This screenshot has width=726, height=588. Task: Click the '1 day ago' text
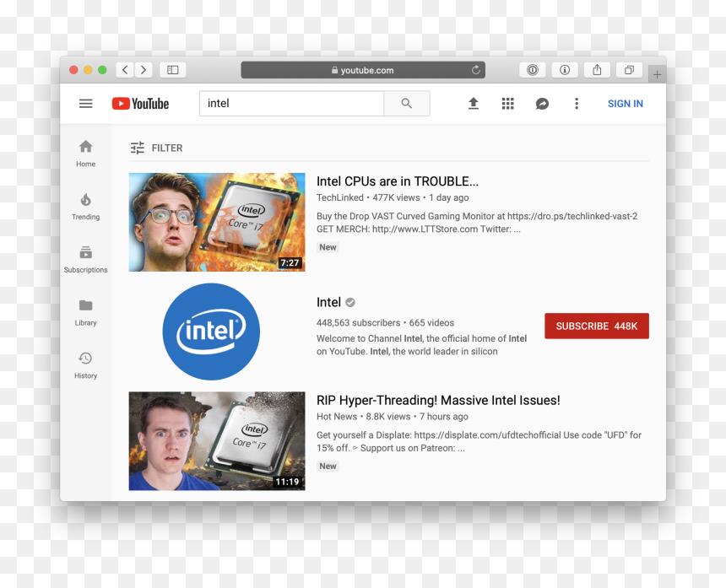click(x=448, y=197)
